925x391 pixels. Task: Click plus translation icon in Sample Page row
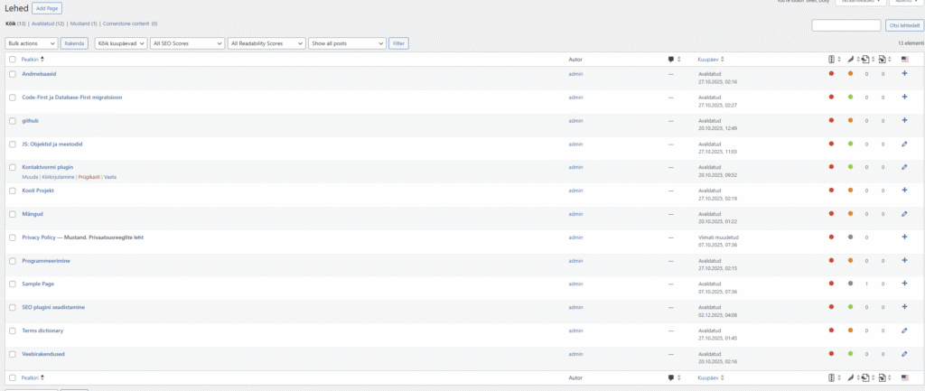click(x=905, y=284)
